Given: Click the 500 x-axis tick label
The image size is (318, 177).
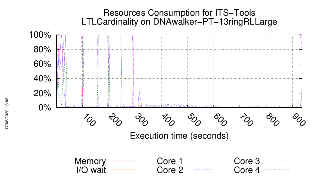Looking at the screenshot, I should tap(194, 120).
